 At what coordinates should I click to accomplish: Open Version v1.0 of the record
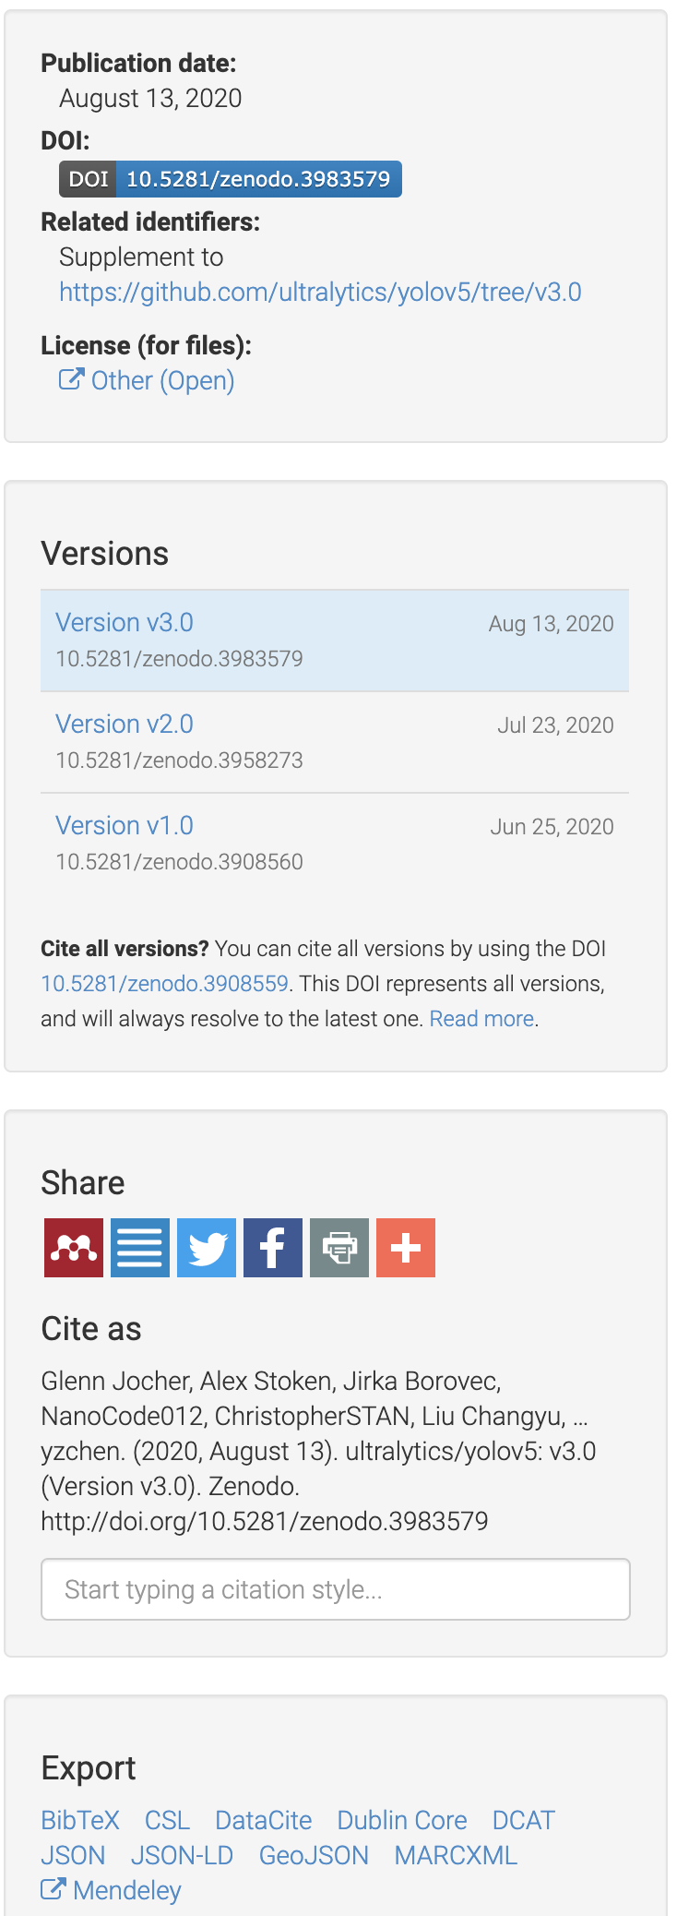(x=125, y=825)
